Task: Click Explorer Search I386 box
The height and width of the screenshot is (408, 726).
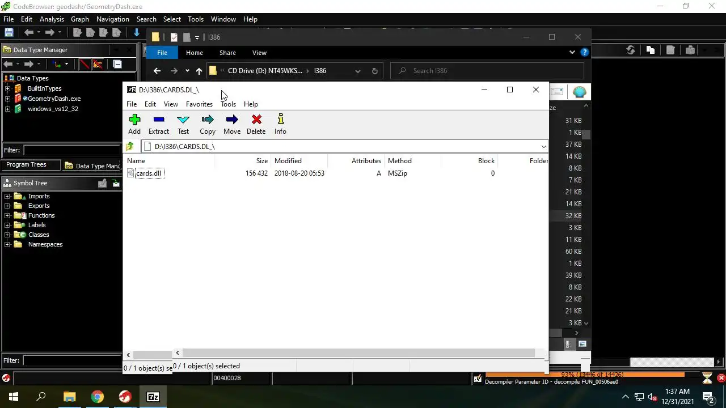Action: (x=487, y=71)
